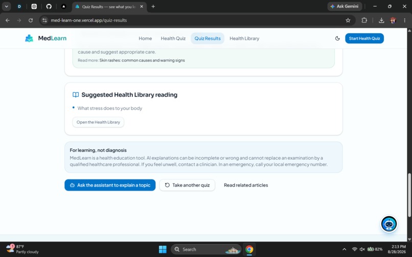This screenshot has height=257, width=412.
Task: Click Ask the assistant to explain a topic
Action: pyautogui.click(x=110, y=185)
